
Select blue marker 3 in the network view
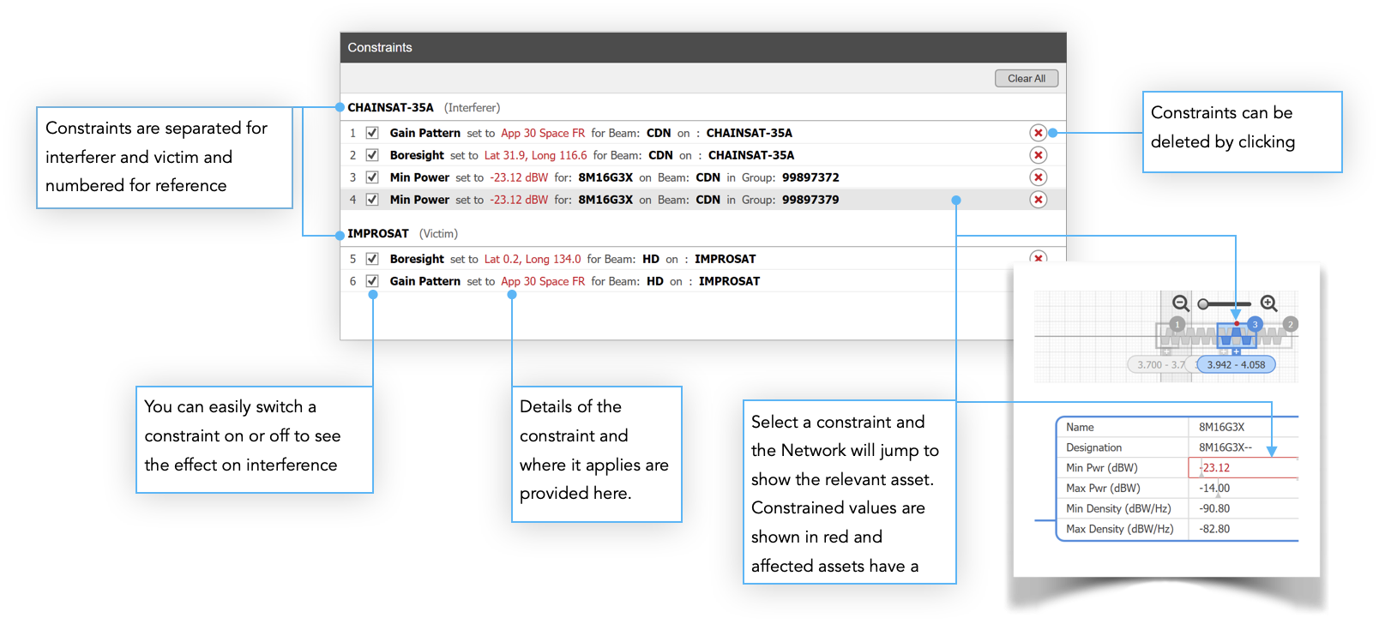(x=1255, y=324)
